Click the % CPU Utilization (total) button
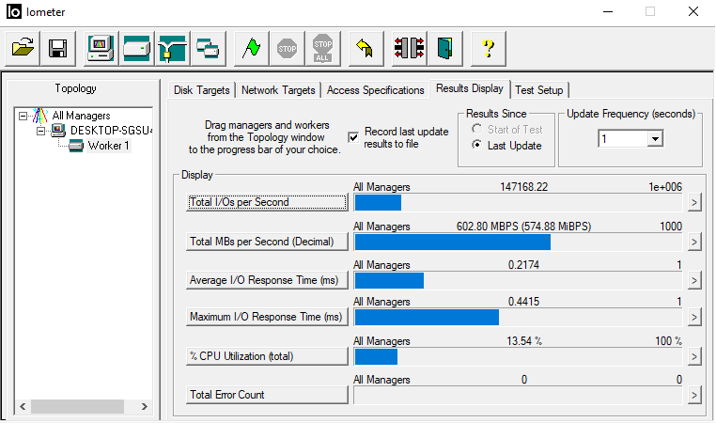 click(x=267, y=356)
